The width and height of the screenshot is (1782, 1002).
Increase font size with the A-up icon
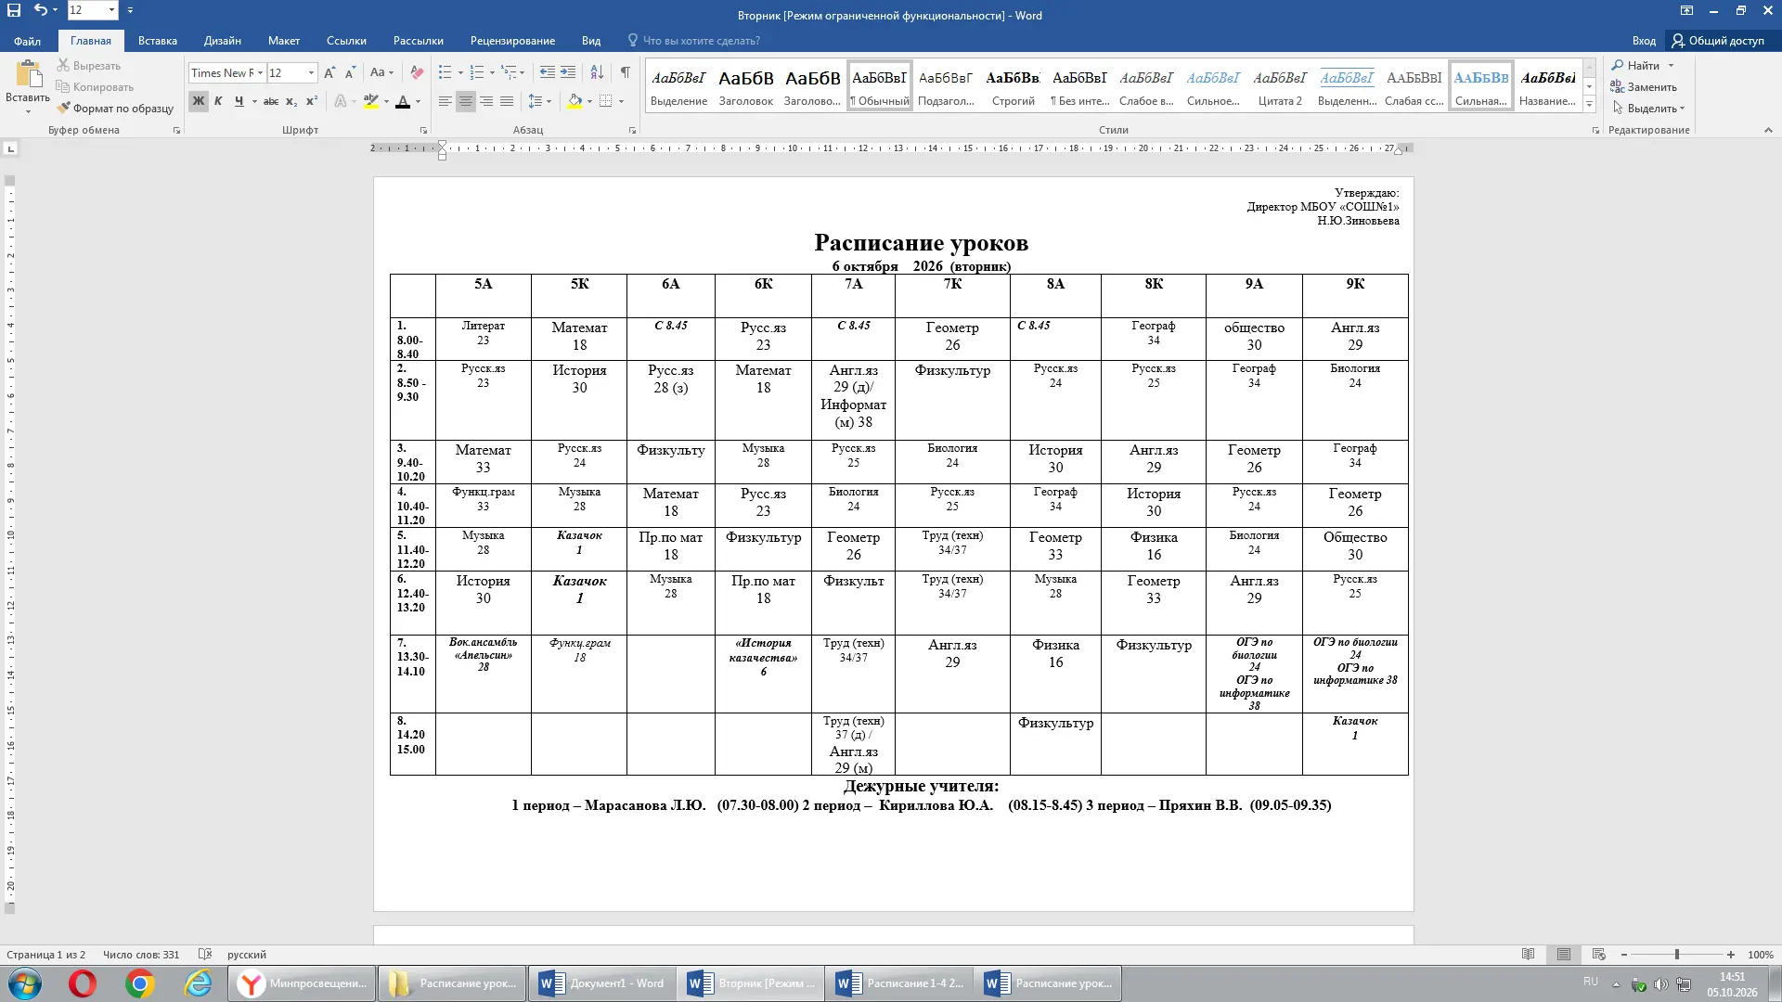point(329,72)
